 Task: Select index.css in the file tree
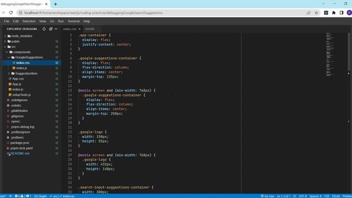[23, 63]
